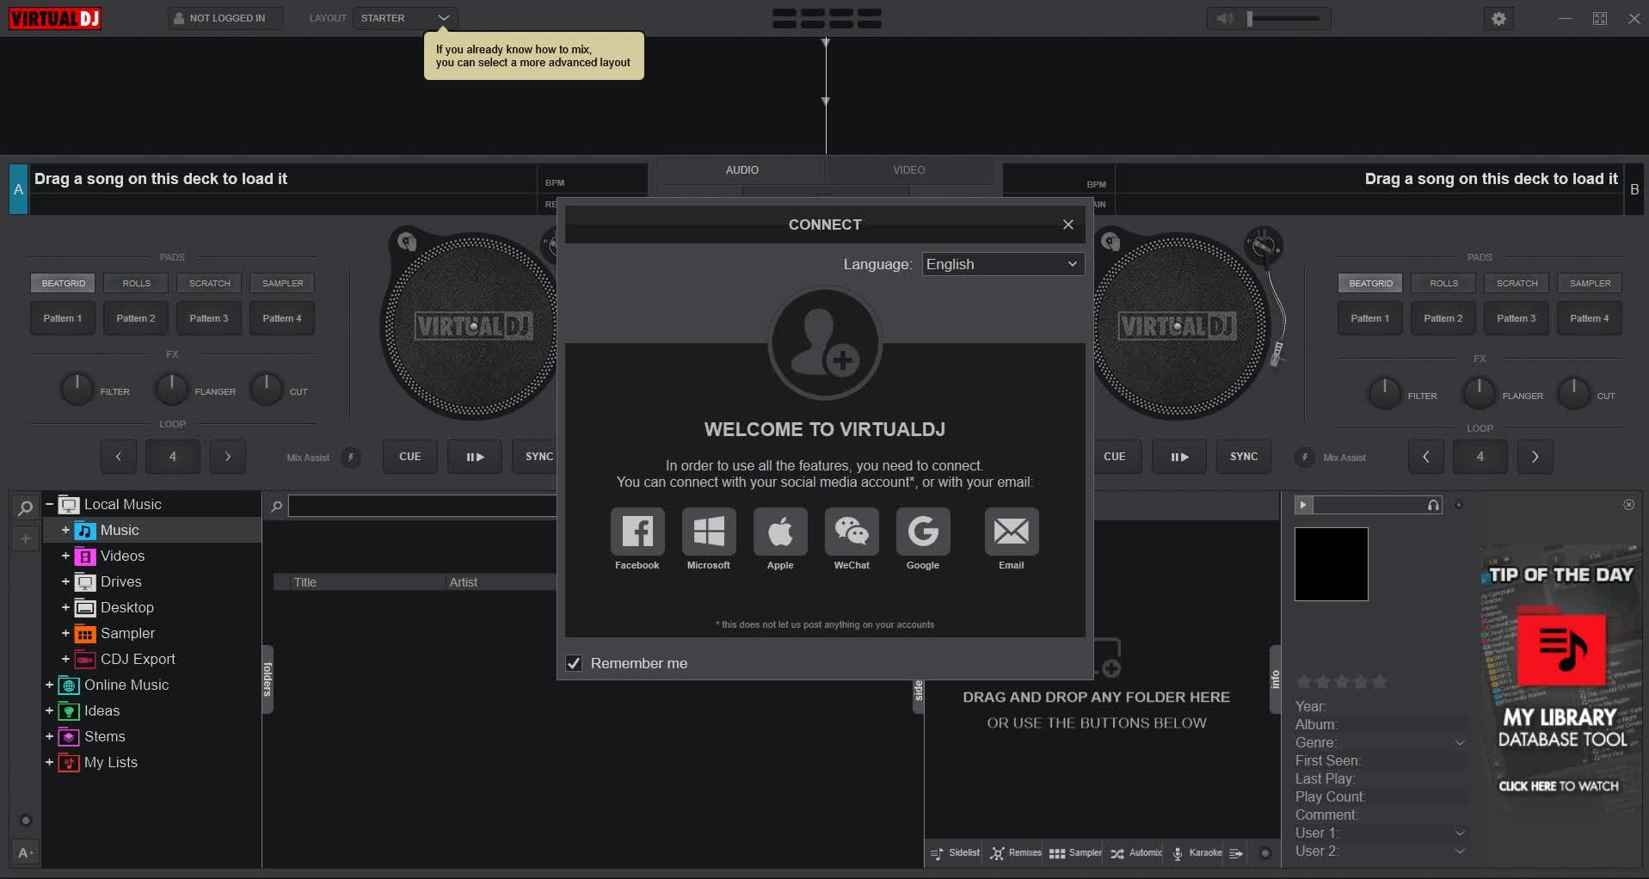1649x879 pixels.
Task: Open settings via the gear icon
Action: [x=1499, y=18]
